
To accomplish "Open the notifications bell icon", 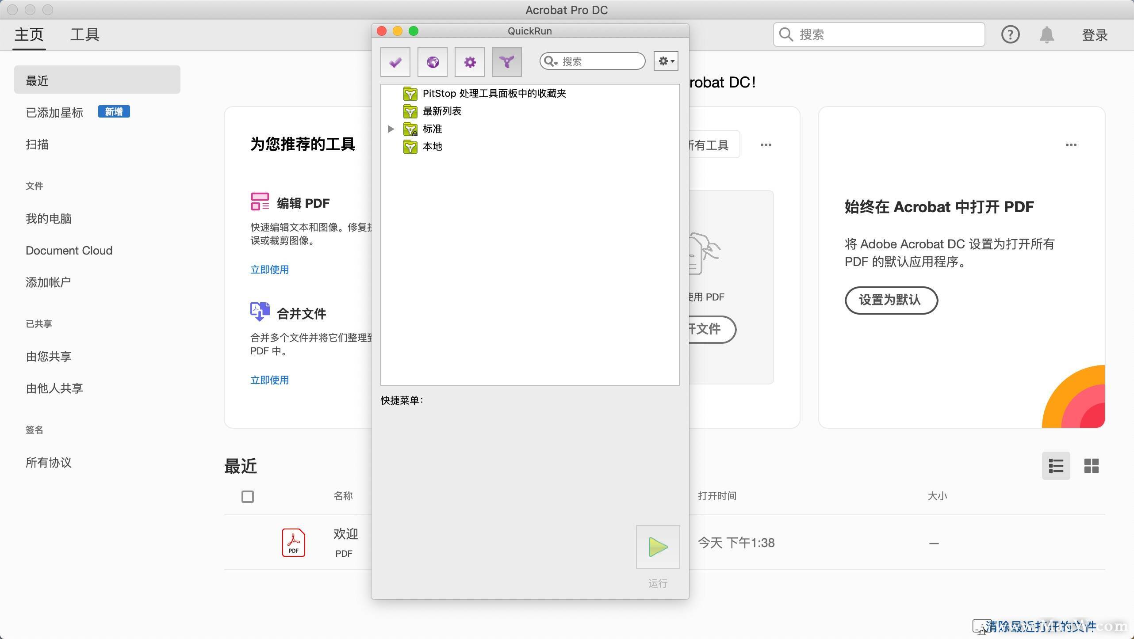I will pos(1047,34).
